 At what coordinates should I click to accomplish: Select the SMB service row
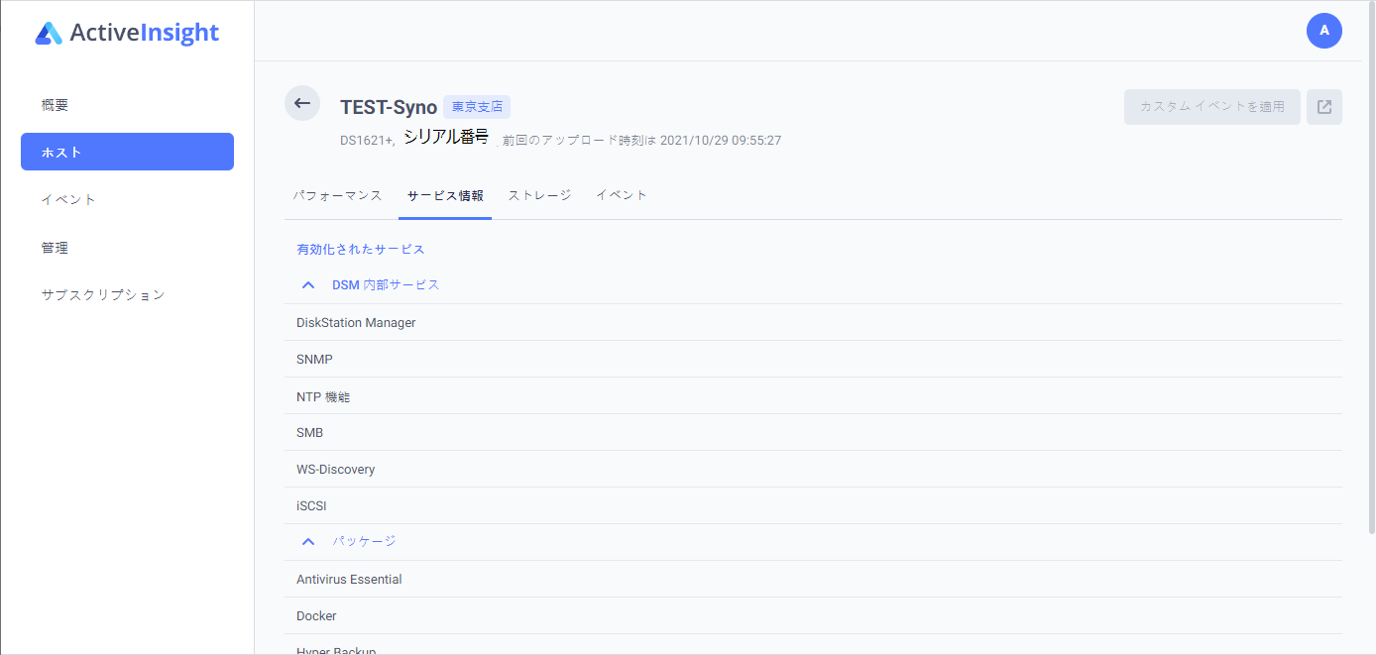point(813,433)
